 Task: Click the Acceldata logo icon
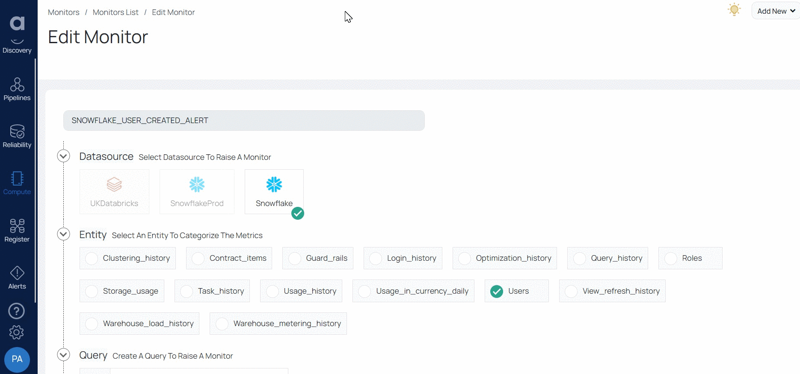pyautogui.click(x=17, y=23)
